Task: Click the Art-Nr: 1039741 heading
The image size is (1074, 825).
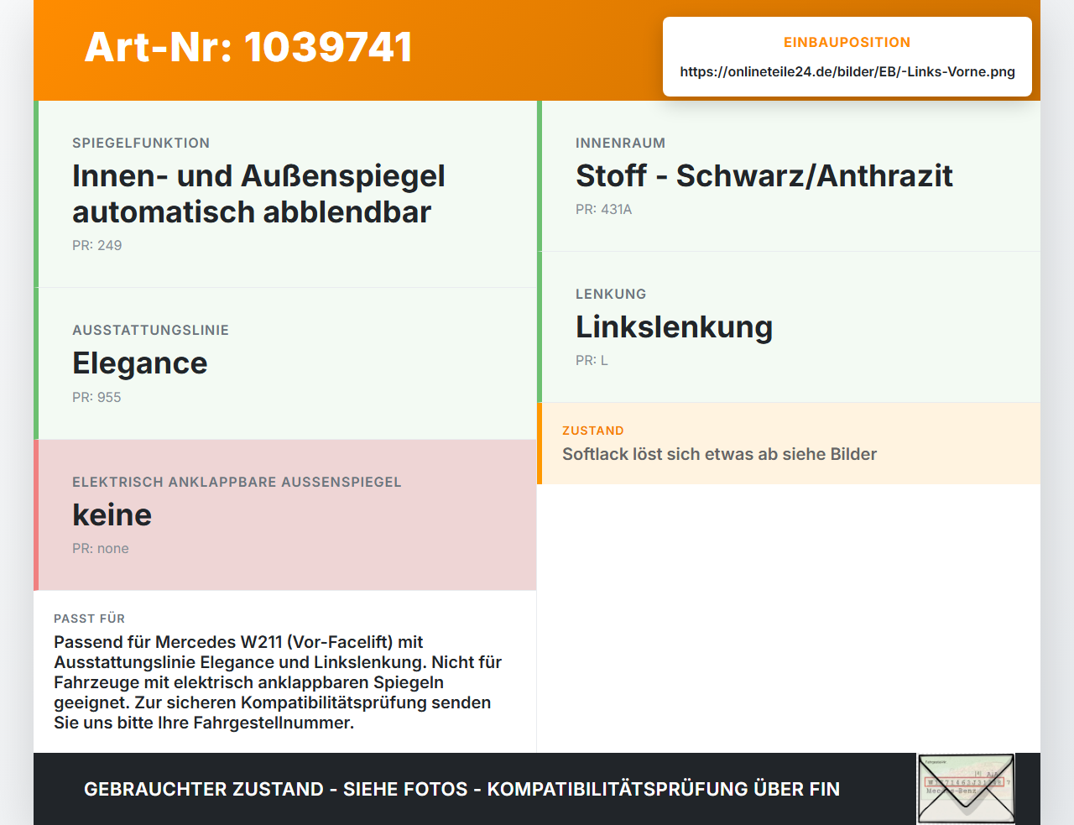Action: (x=248, y=47)
